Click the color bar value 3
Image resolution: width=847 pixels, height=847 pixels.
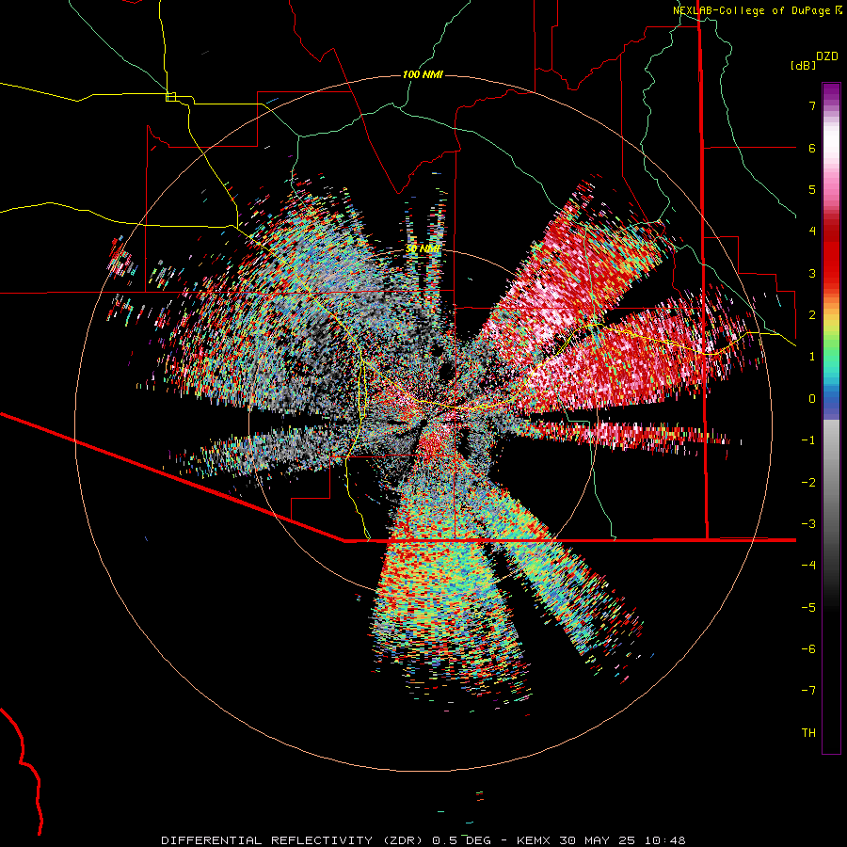click(812, 273)
